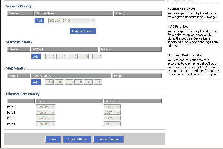This screenshot has height=149, width=223.
Task: Focus first IP octet field in Netmask Priority
Action: tap(50, 57)
